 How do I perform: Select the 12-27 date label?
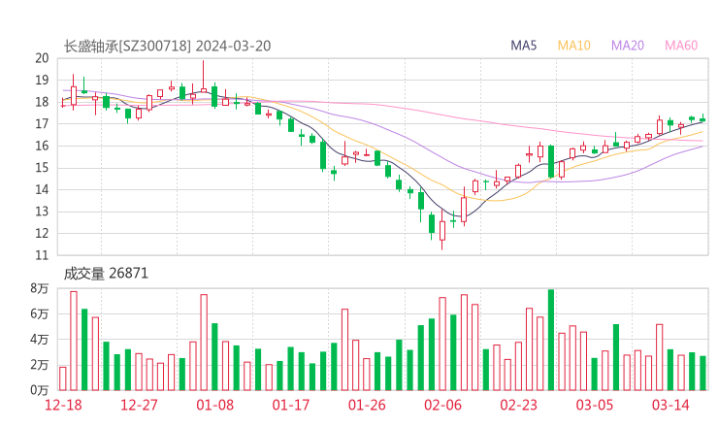tap(139, 406)
